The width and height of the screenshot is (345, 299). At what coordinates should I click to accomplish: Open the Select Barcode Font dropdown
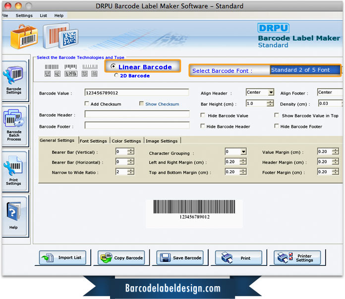coord(305,70)
